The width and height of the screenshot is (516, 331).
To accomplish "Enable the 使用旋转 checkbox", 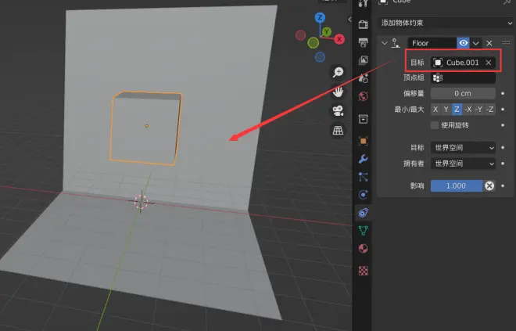I will (x=435, y=125).
